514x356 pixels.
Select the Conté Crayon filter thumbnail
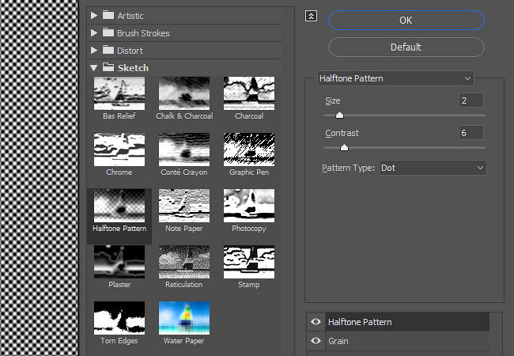[x=184, y=150]
